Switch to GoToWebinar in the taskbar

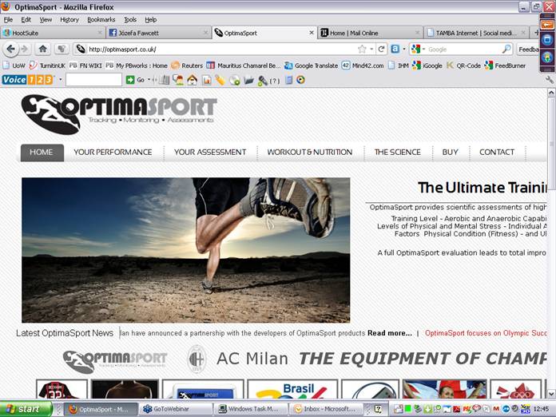175,409
